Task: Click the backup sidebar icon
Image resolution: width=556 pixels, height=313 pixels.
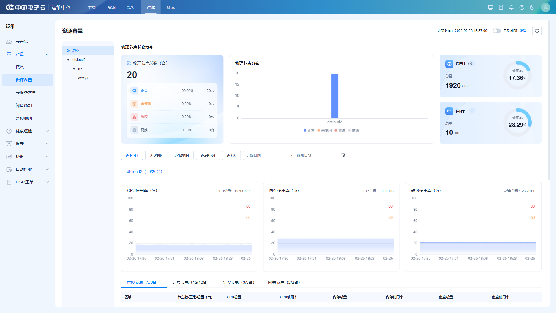Action: tap(9, 156)
